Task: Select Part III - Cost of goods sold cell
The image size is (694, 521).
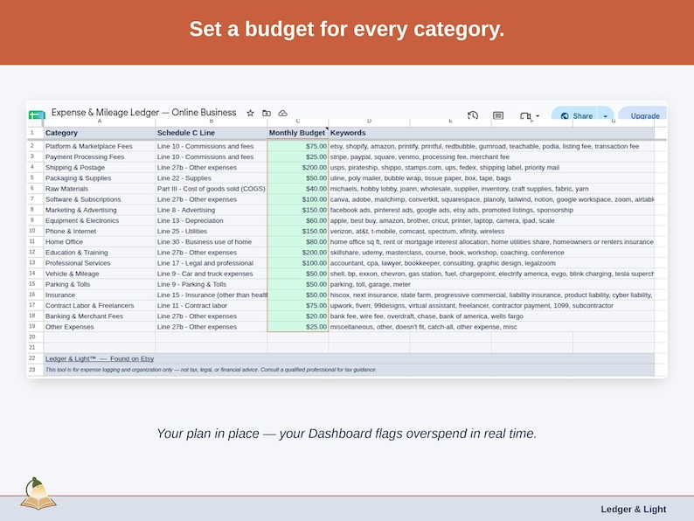Action: click(212, 189)
